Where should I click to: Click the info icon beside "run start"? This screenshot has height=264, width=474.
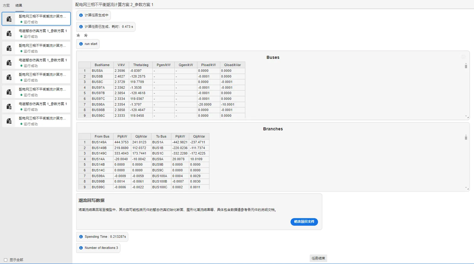coord(81,44)
